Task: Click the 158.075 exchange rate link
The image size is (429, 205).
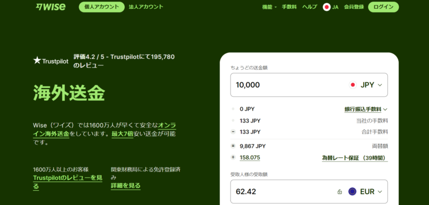Action: [250, 158]
